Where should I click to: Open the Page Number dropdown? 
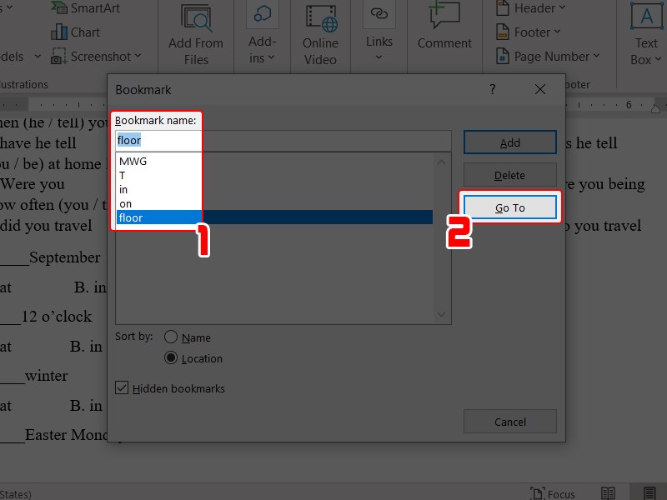click(548, 57)
